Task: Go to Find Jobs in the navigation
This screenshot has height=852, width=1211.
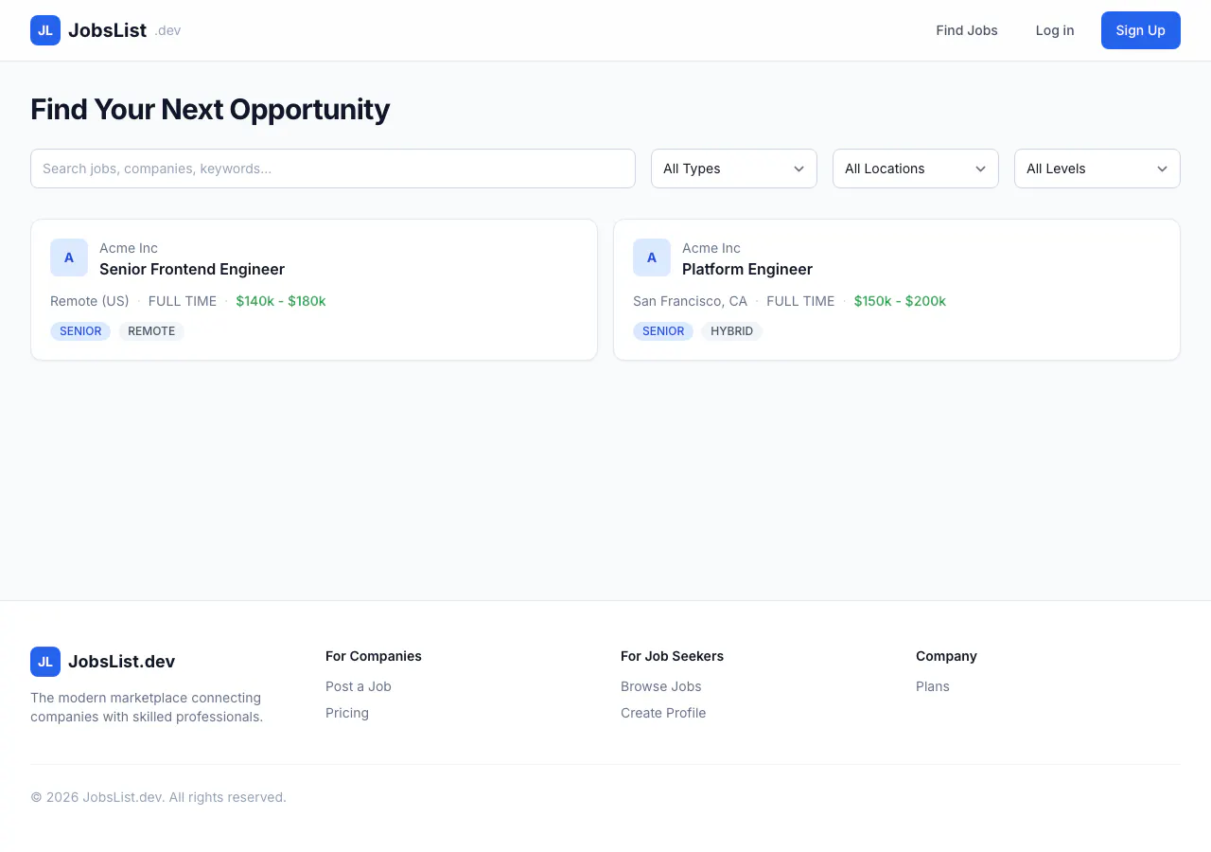Action: point(967,30)
